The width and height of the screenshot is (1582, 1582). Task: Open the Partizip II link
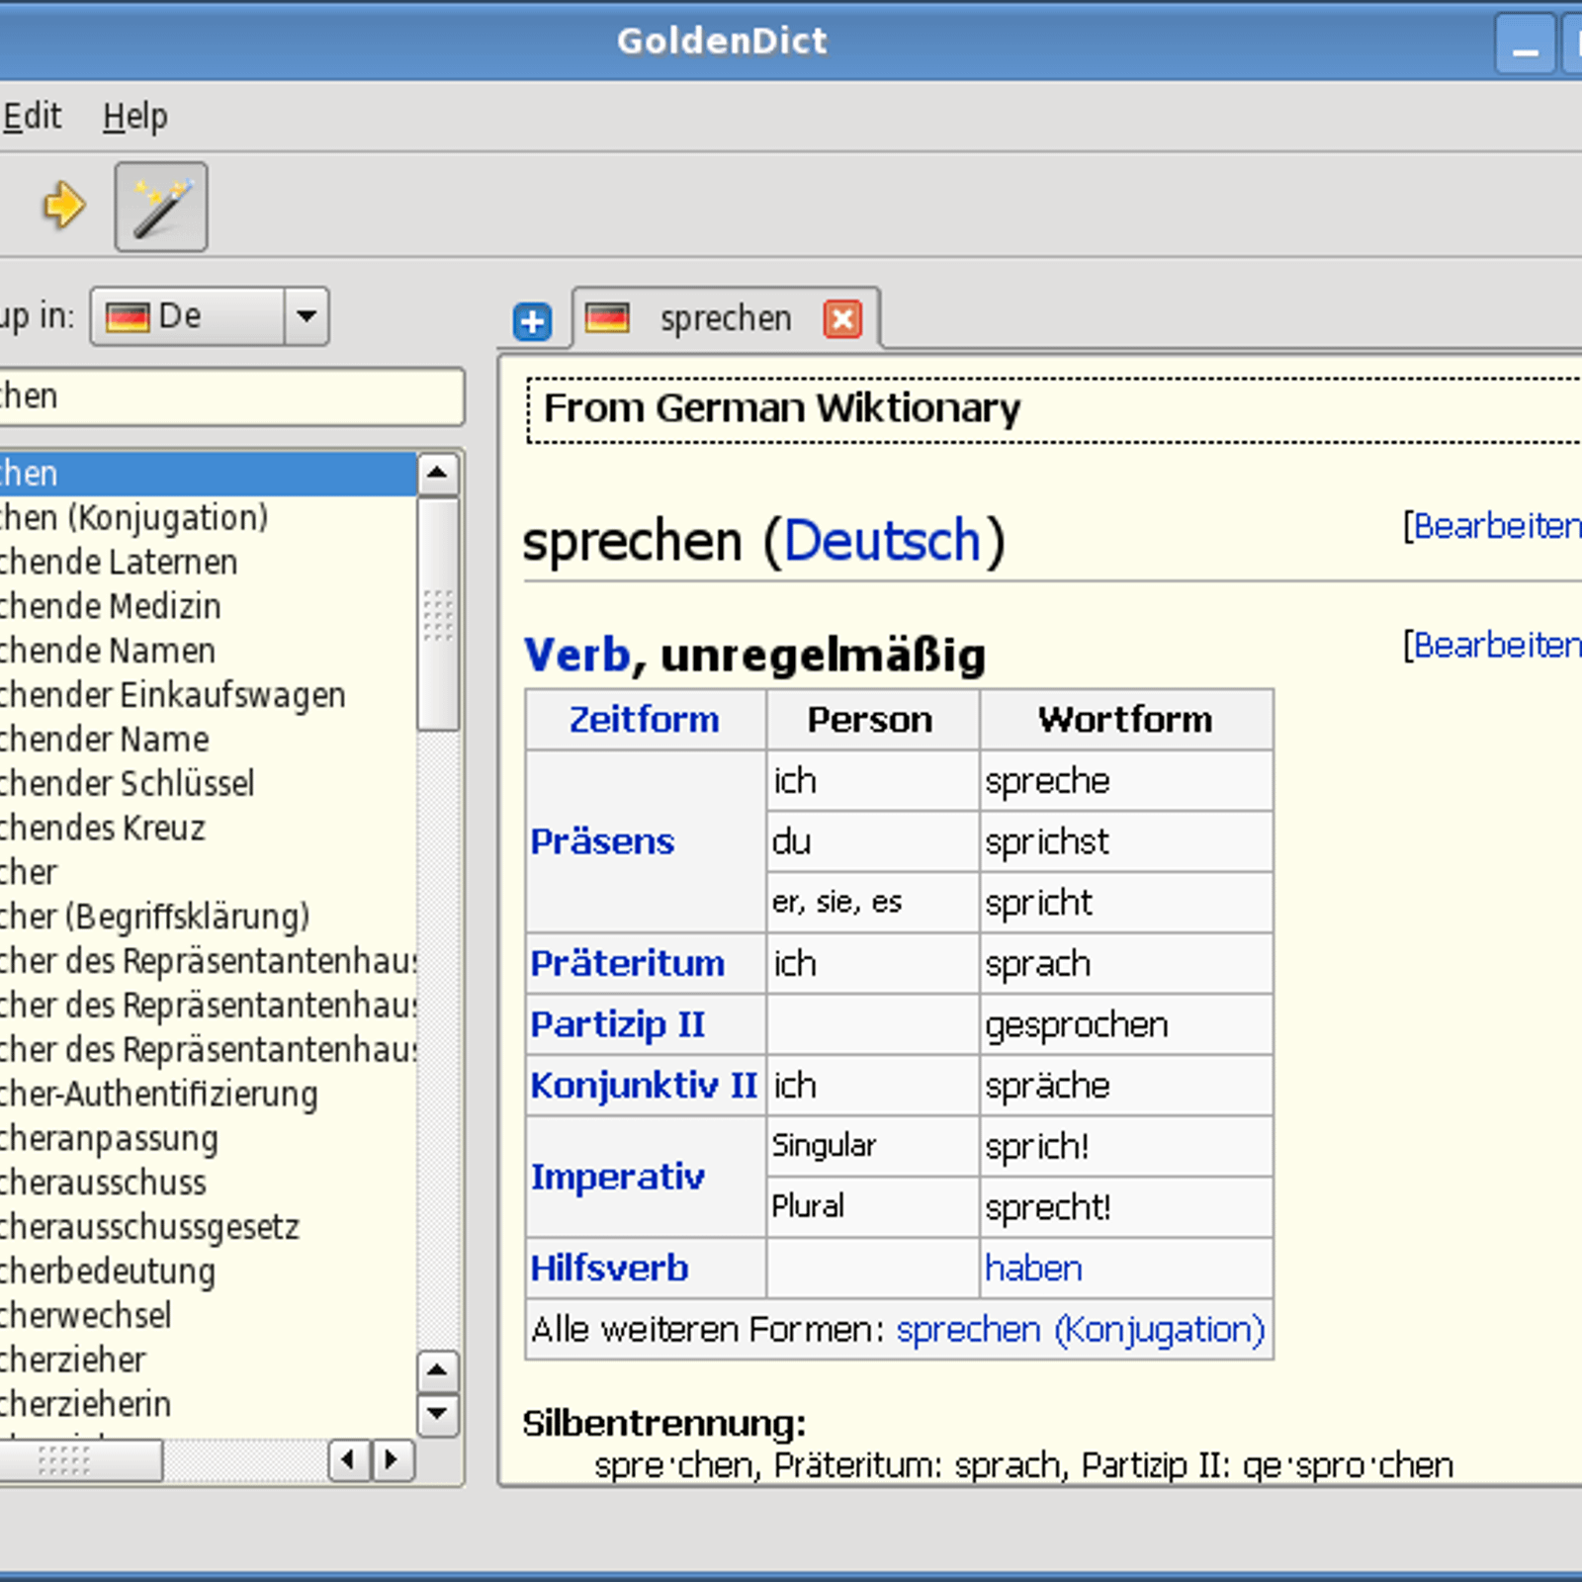pyautogui.click(x=618, y=1024)
